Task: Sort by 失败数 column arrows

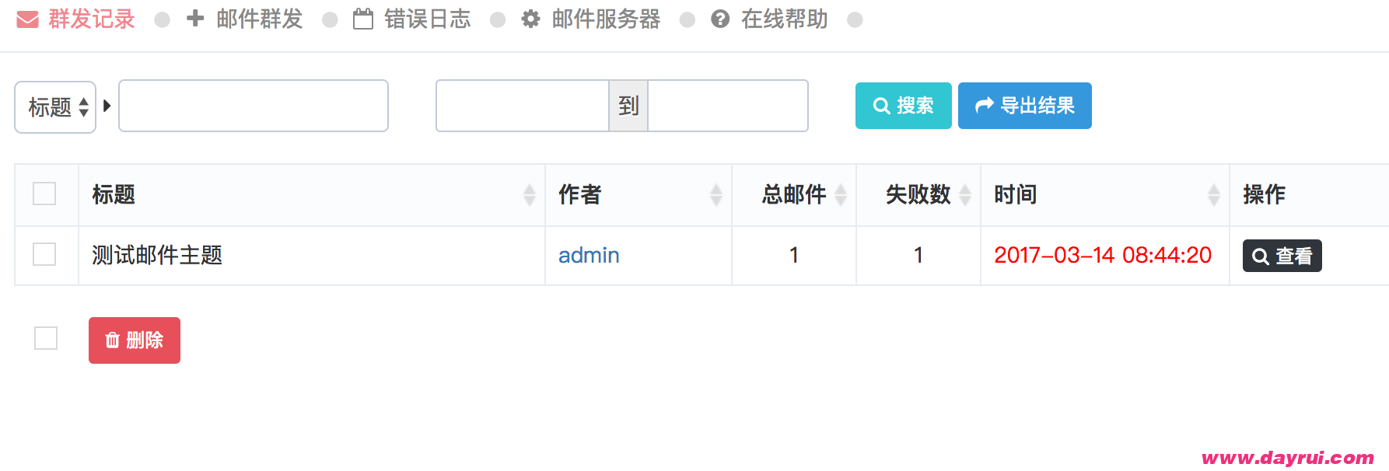Action: (x=965, y=195)
